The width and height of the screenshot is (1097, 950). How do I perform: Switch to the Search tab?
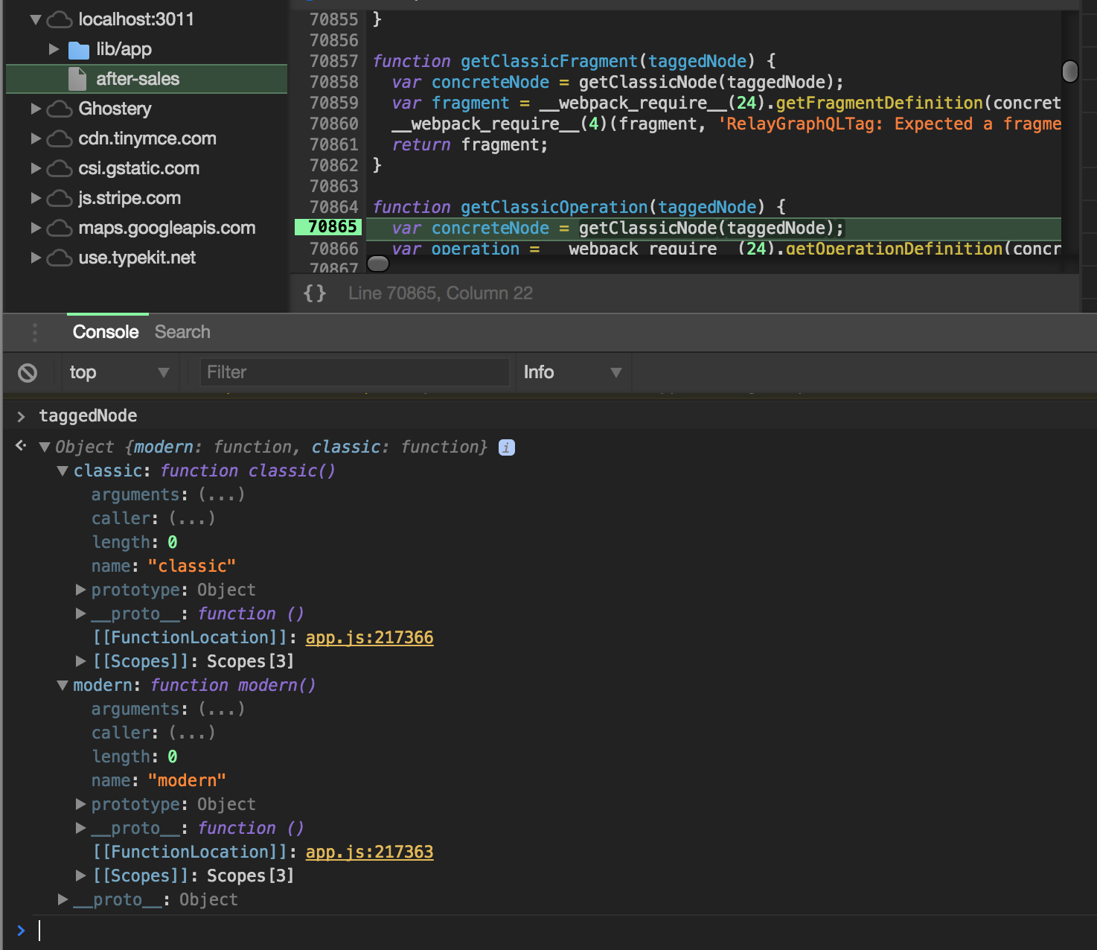coord(182,332)
